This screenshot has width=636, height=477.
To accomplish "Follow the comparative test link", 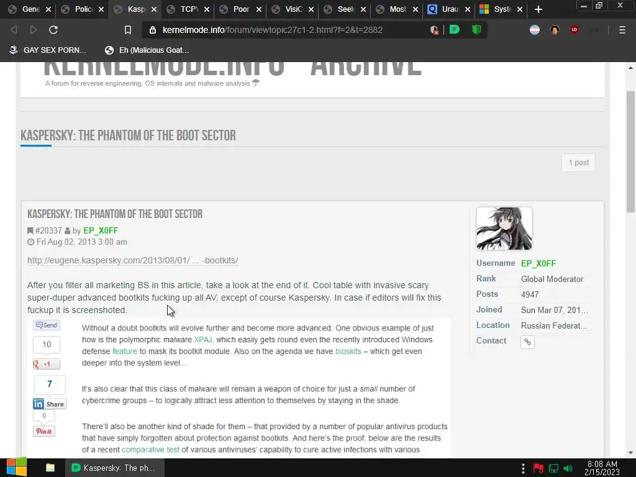I will [x=150, y=450].
